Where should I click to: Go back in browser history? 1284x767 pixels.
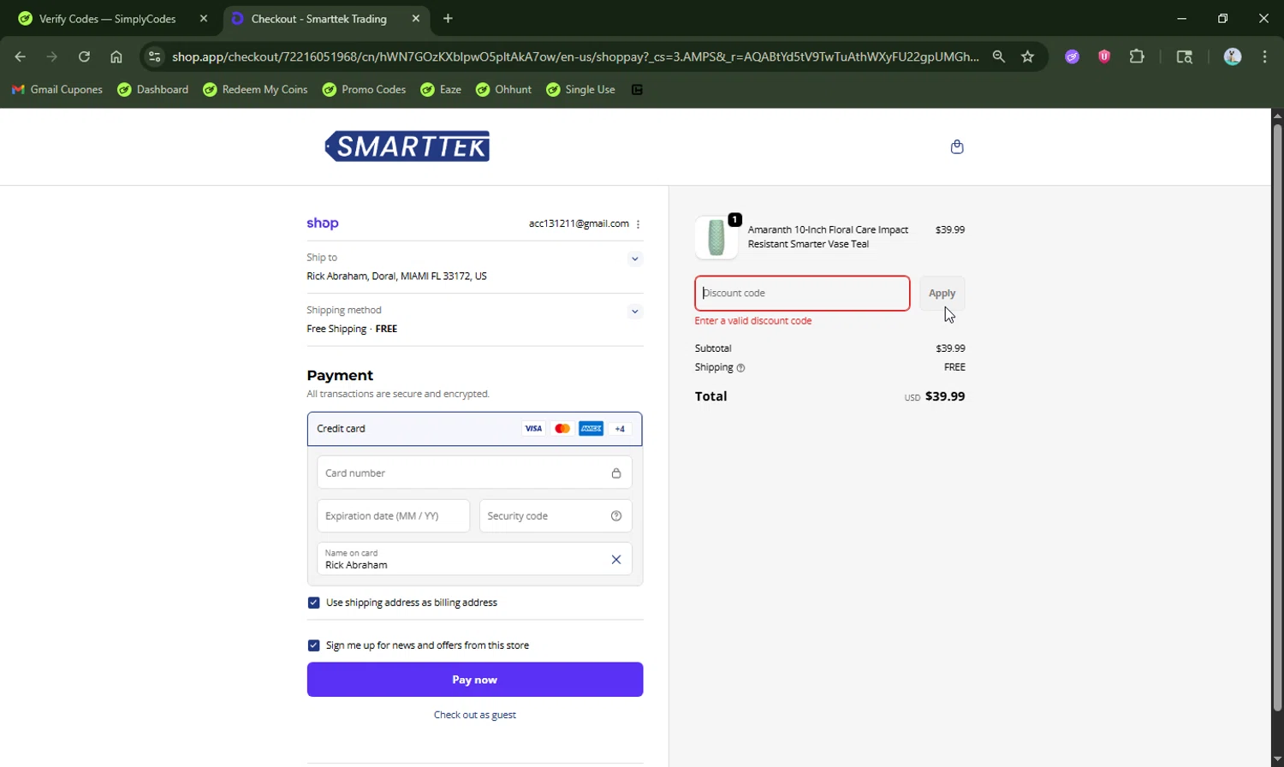coord(20,56)
